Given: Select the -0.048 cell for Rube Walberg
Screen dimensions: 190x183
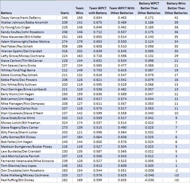Looking at the screenshot, I should [x=149, y=175].
